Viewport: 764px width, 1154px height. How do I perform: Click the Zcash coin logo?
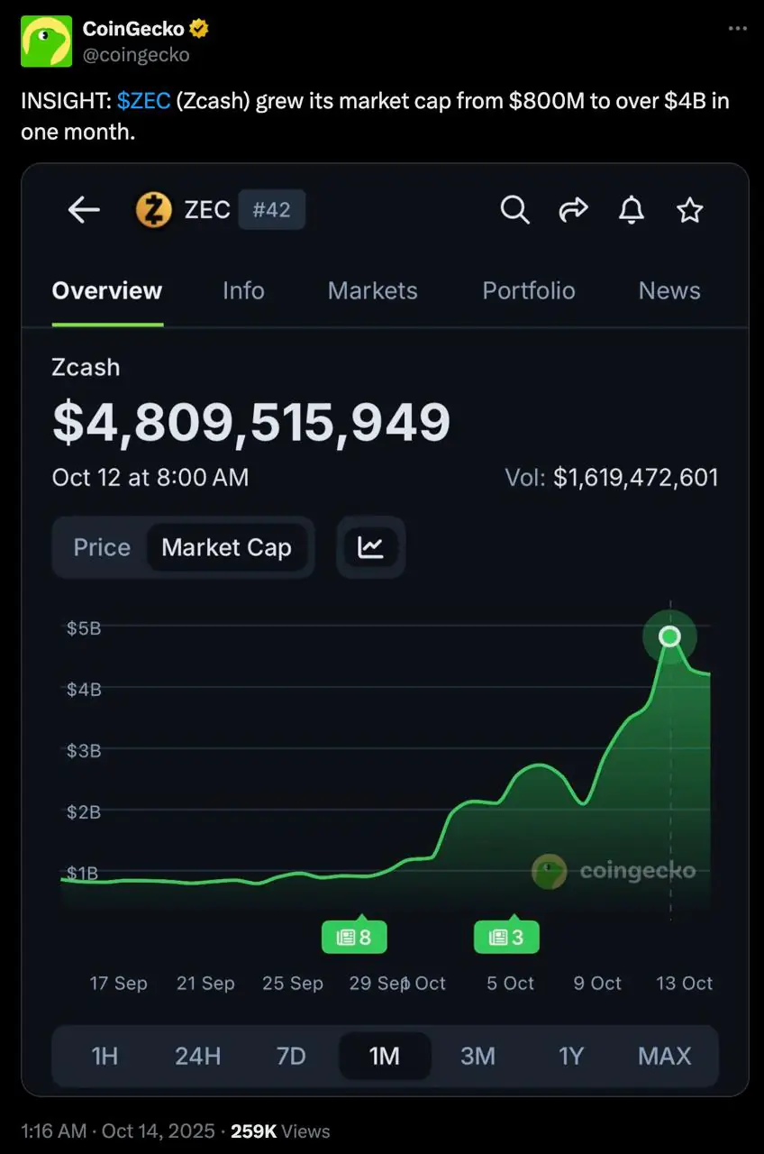[x=153, y=210]
